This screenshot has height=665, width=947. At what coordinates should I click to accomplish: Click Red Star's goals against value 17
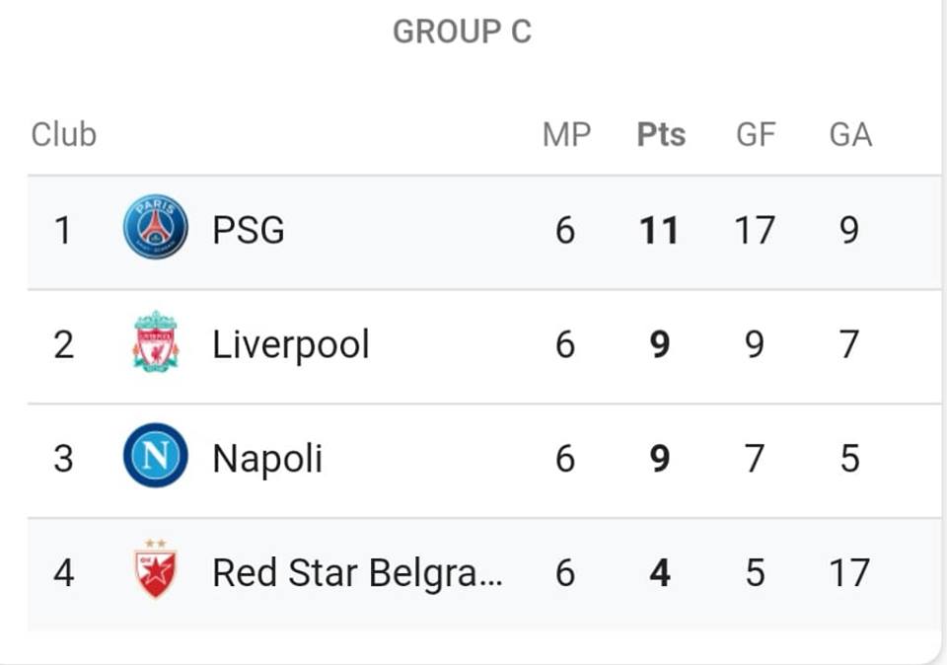[x=849, y=573]
